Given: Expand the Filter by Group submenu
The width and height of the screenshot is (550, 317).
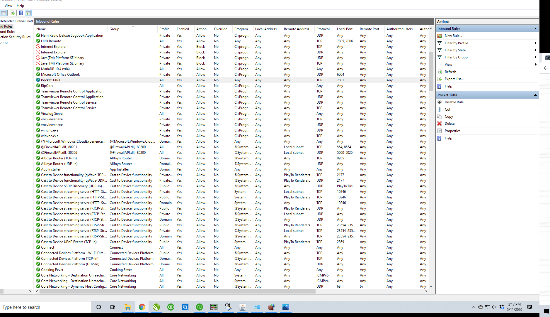Looking at the screenshot, I should point(535,57).
